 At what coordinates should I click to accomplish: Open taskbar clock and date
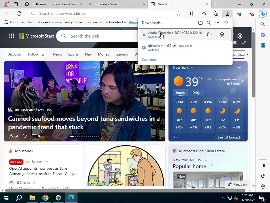pyautogui.click(x=248, y=198)
